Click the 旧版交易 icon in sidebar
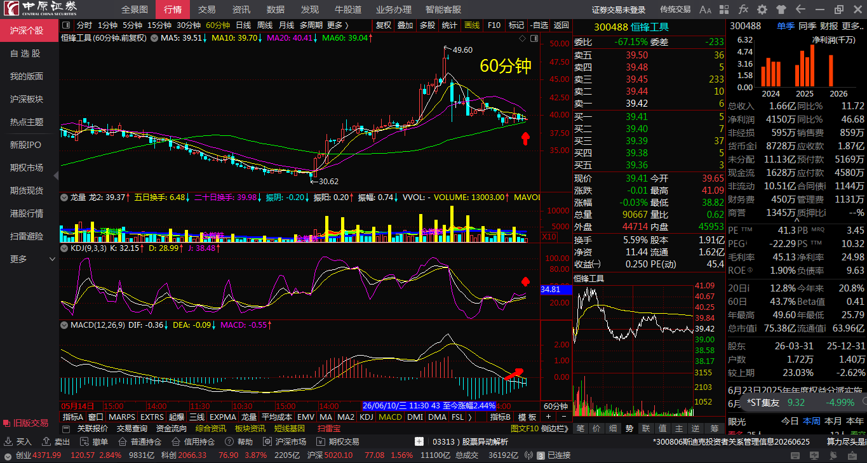 coord(7,423)
